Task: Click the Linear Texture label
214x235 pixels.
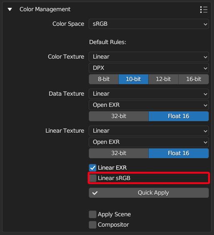Action: click(x=65, y=131)
